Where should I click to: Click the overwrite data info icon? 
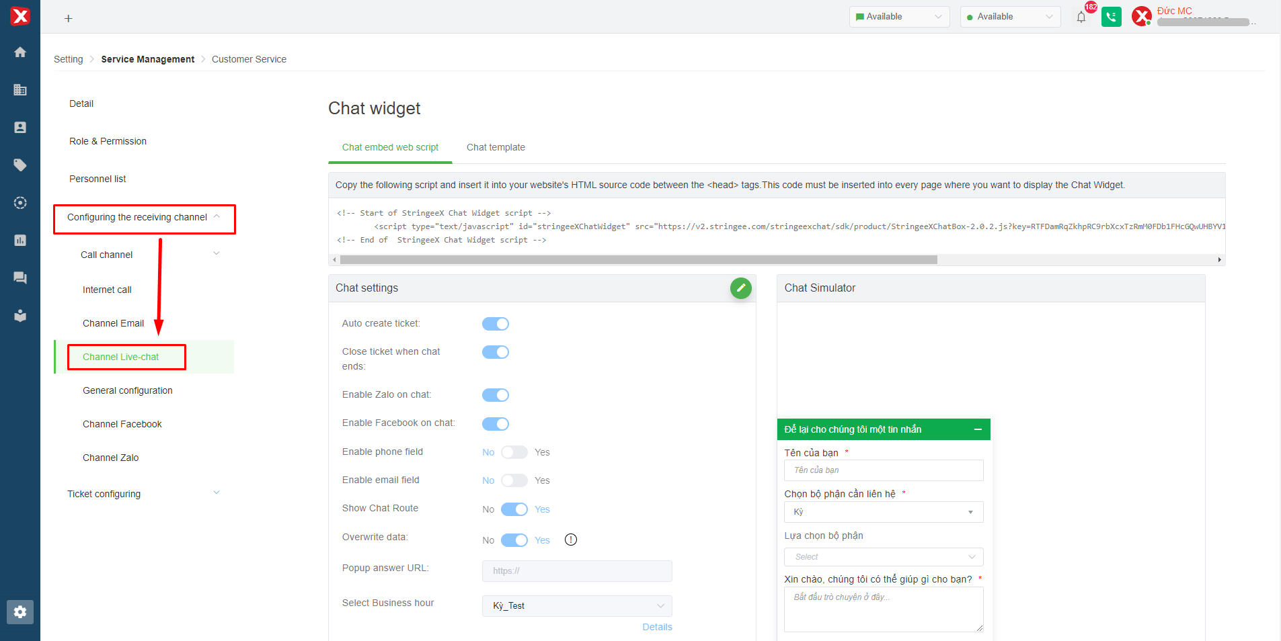click(x=571, y=540)
